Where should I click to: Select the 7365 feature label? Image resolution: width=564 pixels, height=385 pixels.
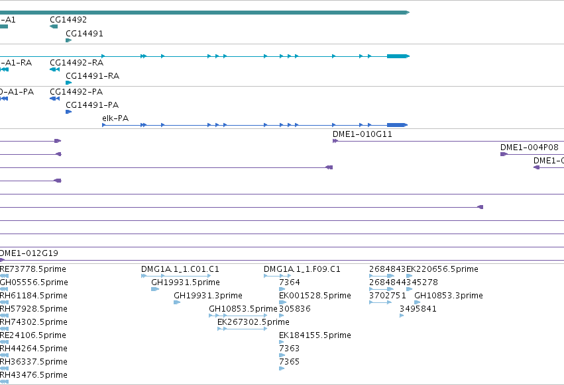290,362
